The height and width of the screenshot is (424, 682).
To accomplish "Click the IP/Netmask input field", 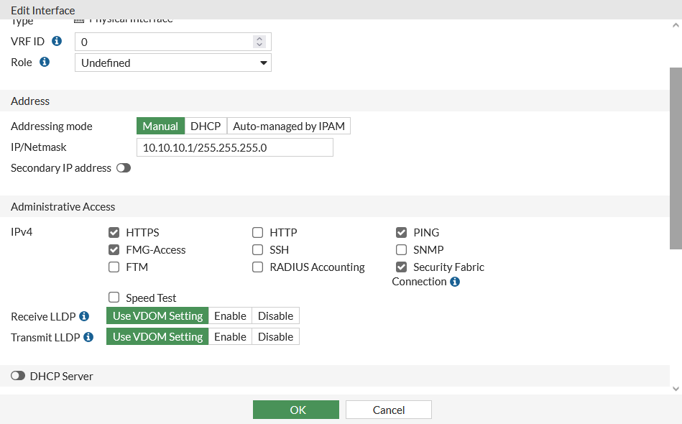I will coord(234,147).
